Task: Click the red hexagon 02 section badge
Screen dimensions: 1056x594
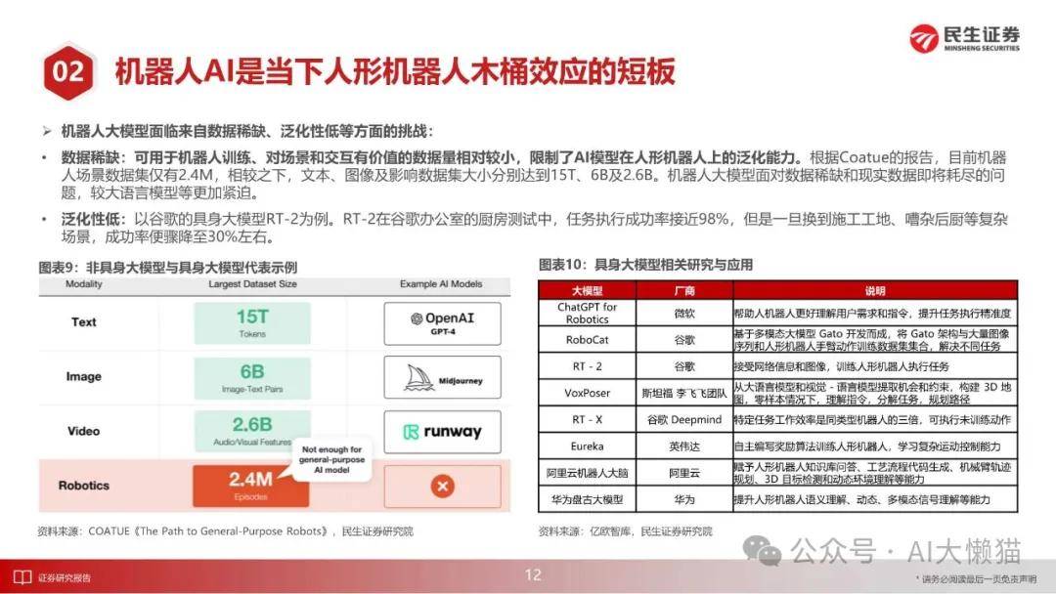Action: 68,71
